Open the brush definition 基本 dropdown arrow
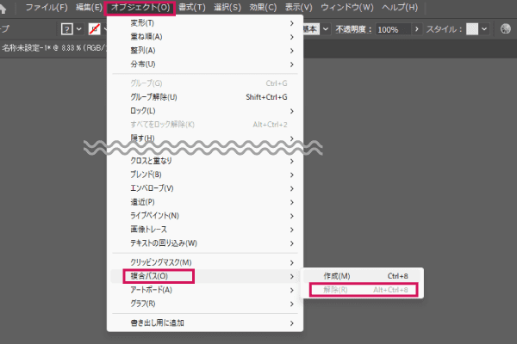Screen dimensions: 517x344 click(326, 29)
